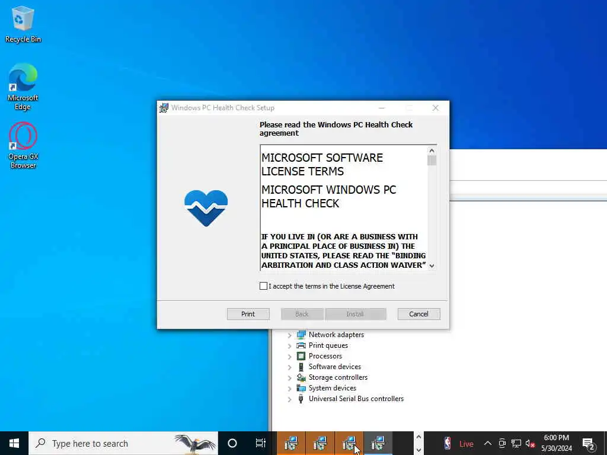Launch Microsoft Edge from the desktop
This screenshot has width=607, height=455.
pyautogui.click(x=23, y=86)
